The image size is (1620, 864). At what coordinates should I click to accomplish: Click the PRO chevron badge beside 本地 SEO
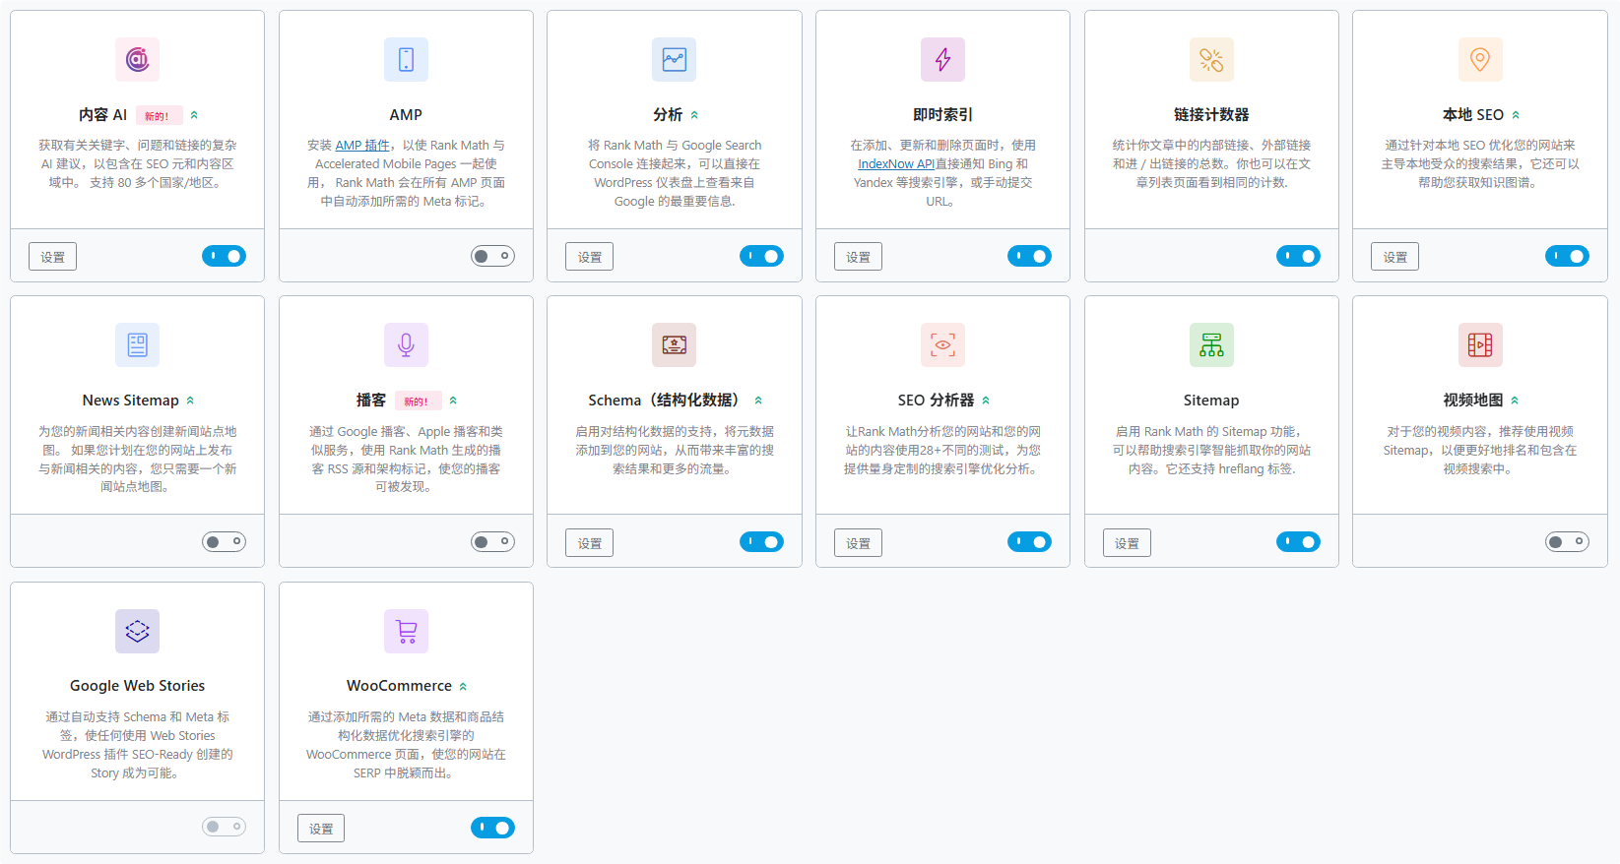tap(1516, 115)
